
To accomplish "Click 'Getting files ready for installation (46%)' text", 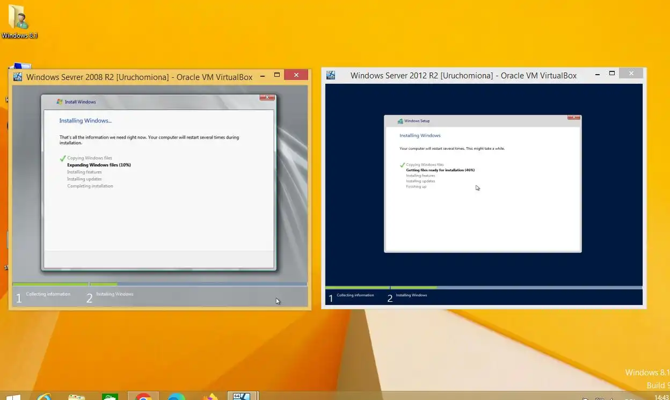I will point(440,170).
